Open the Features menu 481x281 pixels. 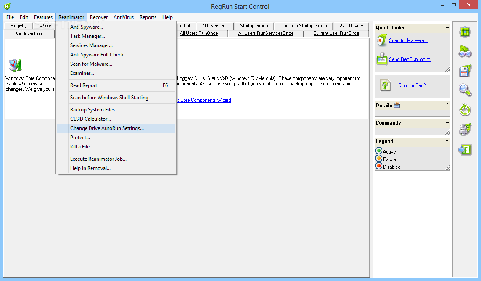[43, 17]
